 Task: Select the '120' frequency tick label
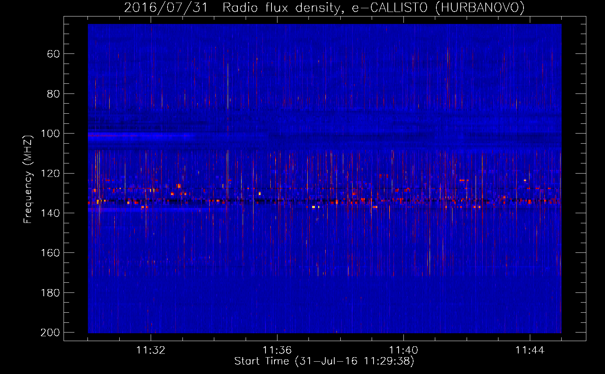50,173
